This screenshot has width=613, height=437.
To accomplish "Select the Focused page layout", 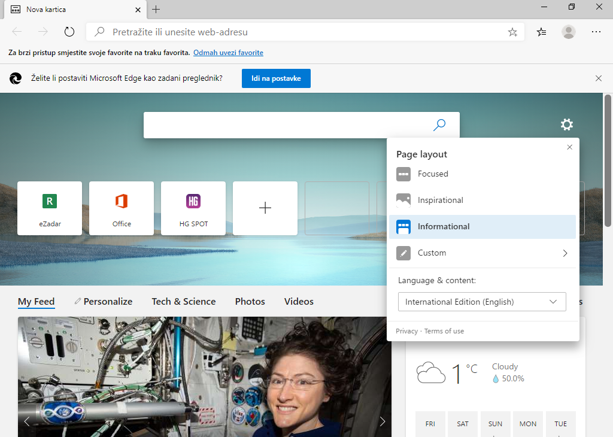I will click(x=432, y=174).
